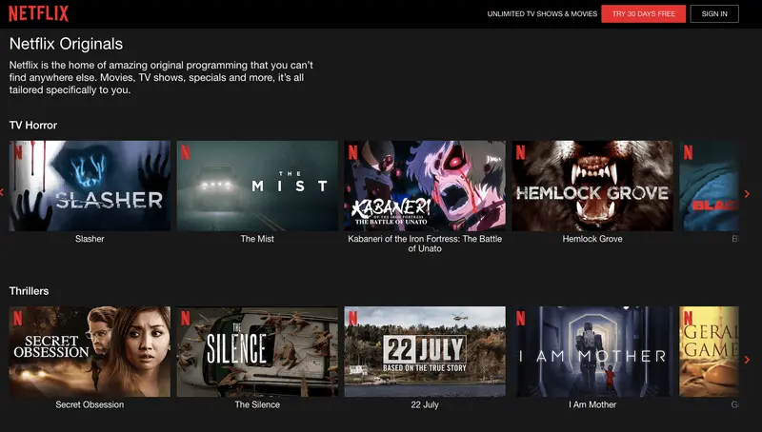The image size is (762, 432).
Task: Click the 22 July title text
Action: [x=425, y=404]
